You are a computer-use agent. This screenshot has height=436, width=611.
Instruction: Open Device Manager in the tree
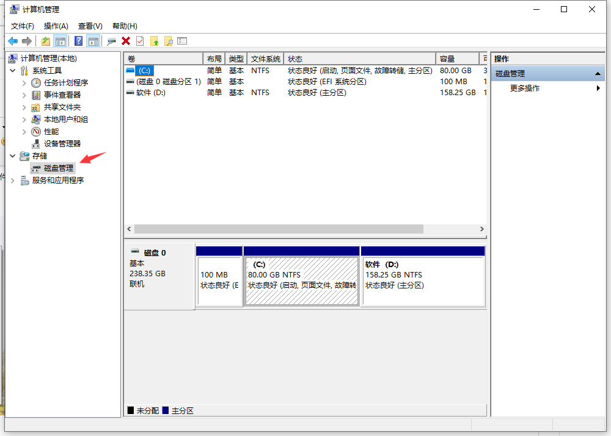[62, 144]
